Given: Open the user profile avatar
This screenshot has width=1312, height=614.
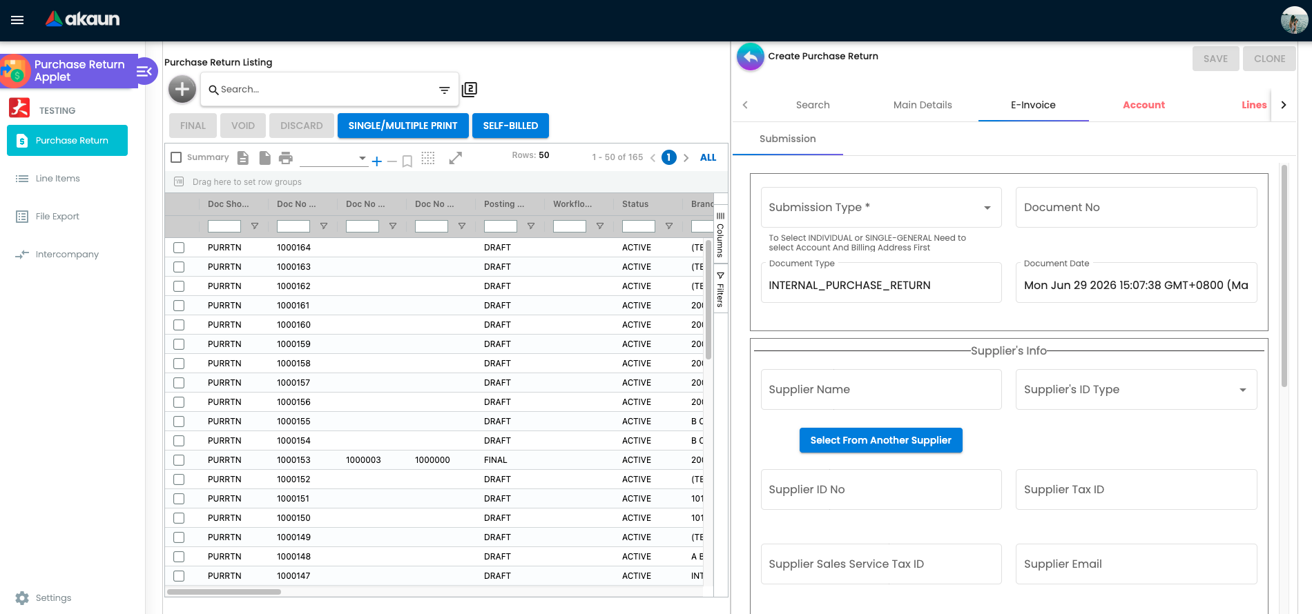Looking at the screenshot, I should coord(1294,20).
